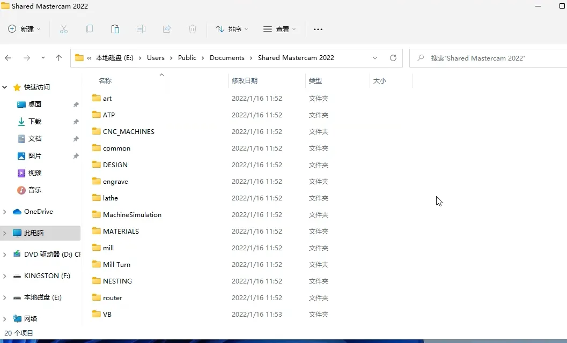The image size is (567, 343).
Task: Open 桌面 in quick access
Action: (35, 105)
